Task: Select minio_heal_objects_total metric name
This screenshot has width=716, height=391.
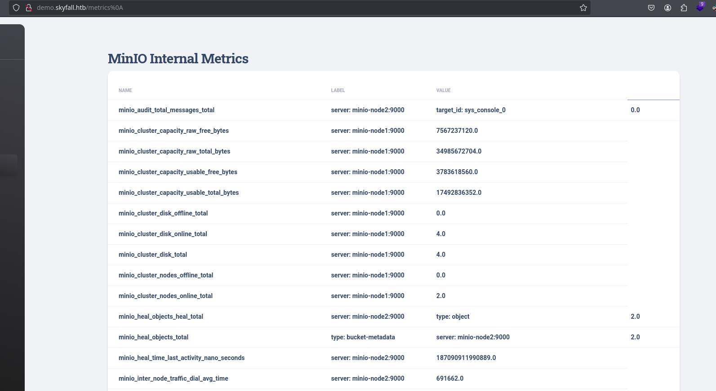Action: point(153,337)
